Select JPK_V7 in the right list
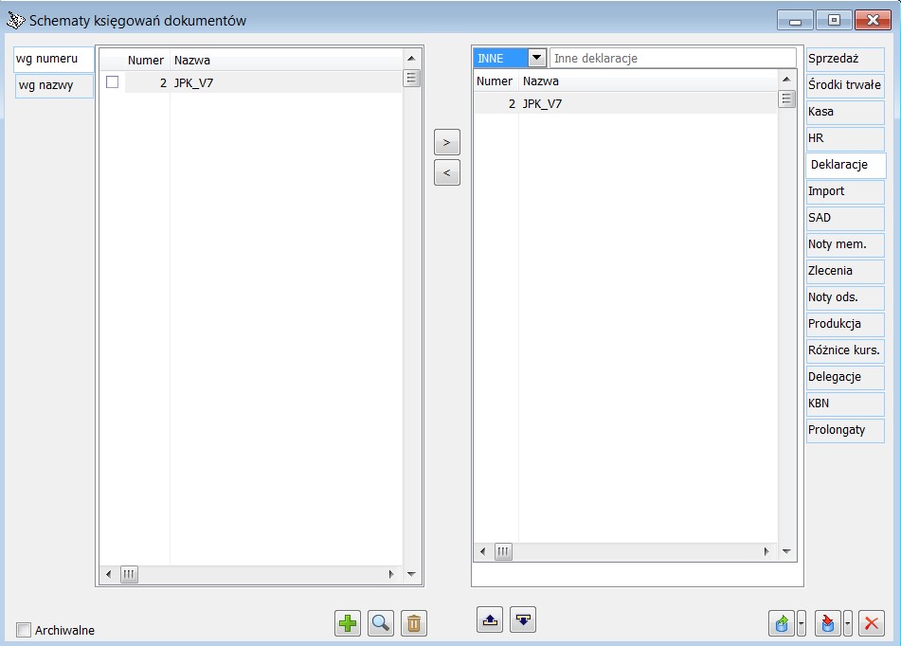 pyautogui.click(x=625, y=103)
